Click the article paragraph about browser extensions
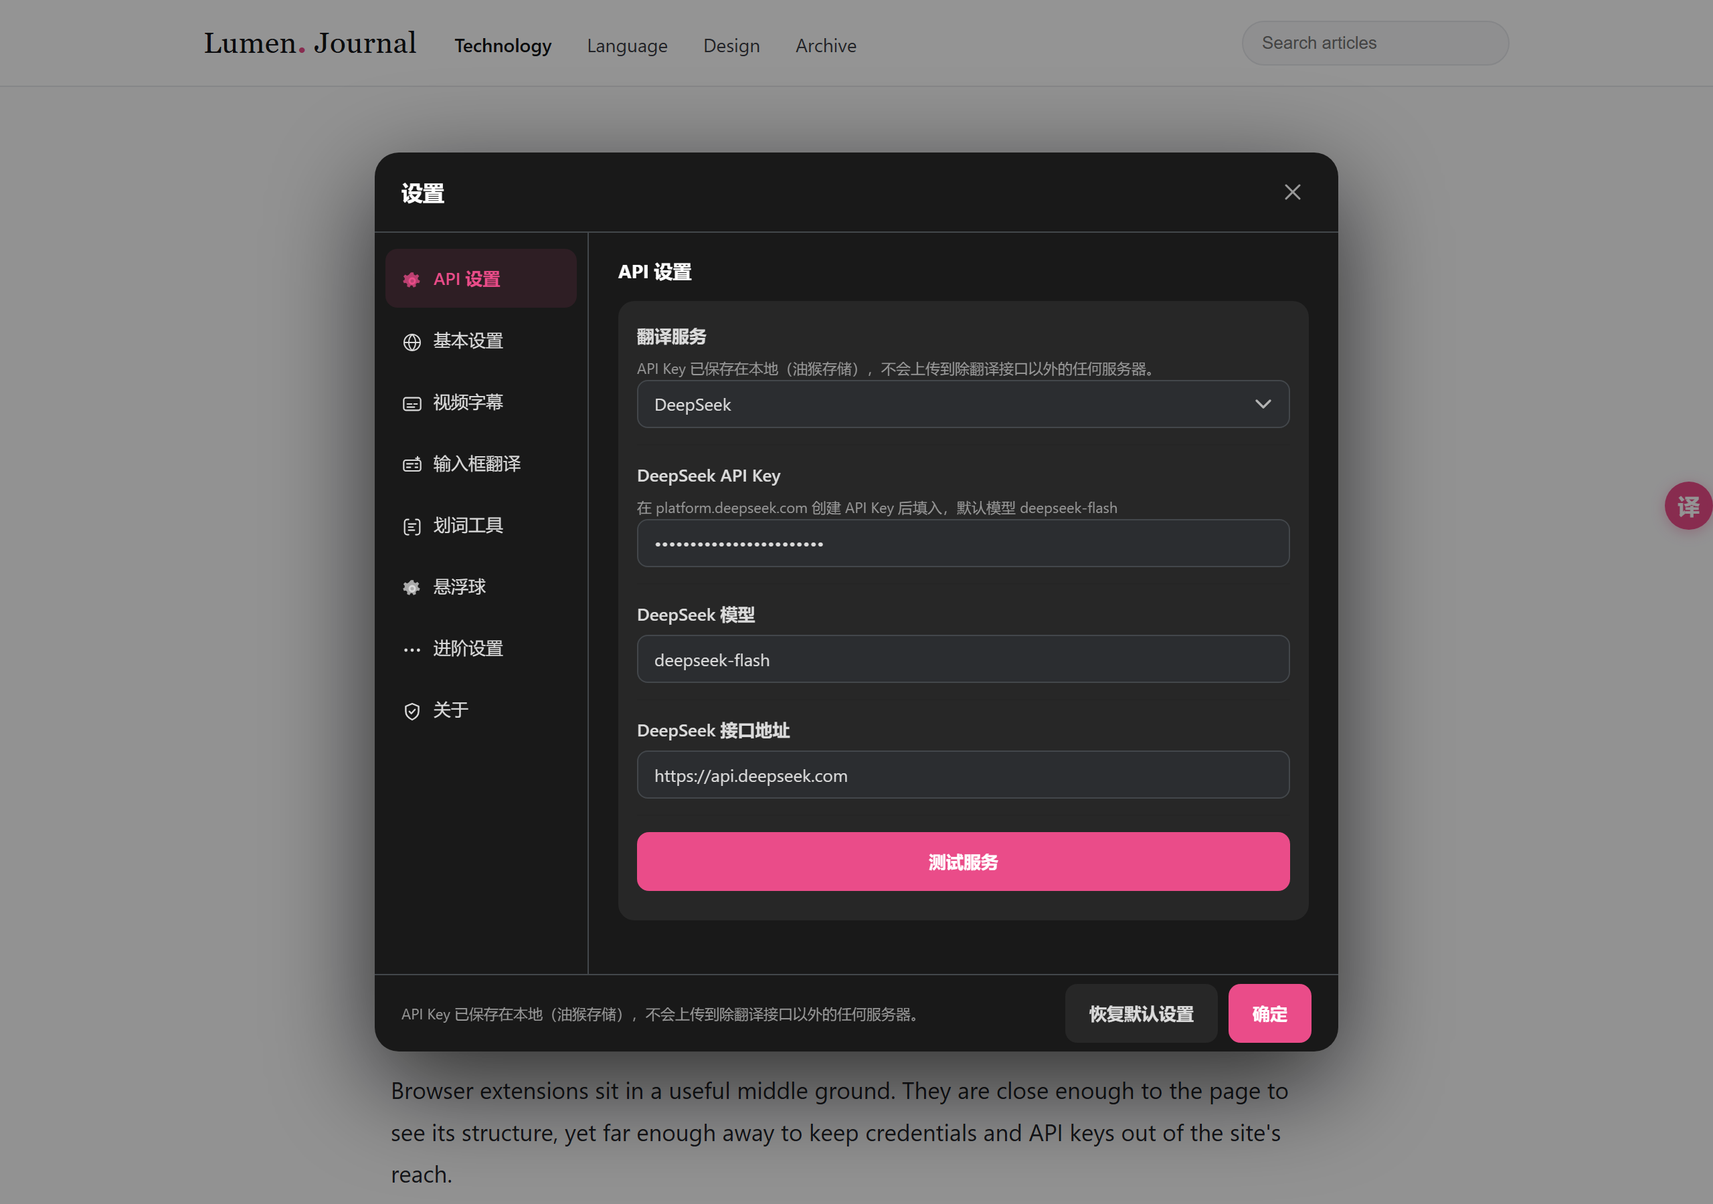Viewport: 1713px width, 1204px height. pyautogui.click(x=839, y=1132)
